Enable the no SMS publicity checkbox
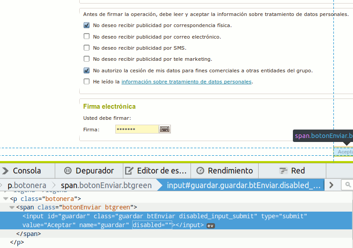353x248 pixels. click(x=87, y=47)
